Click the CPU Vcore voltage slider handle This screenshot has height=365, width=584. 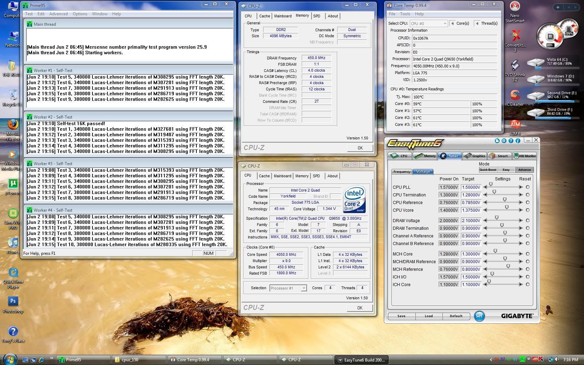507,207
